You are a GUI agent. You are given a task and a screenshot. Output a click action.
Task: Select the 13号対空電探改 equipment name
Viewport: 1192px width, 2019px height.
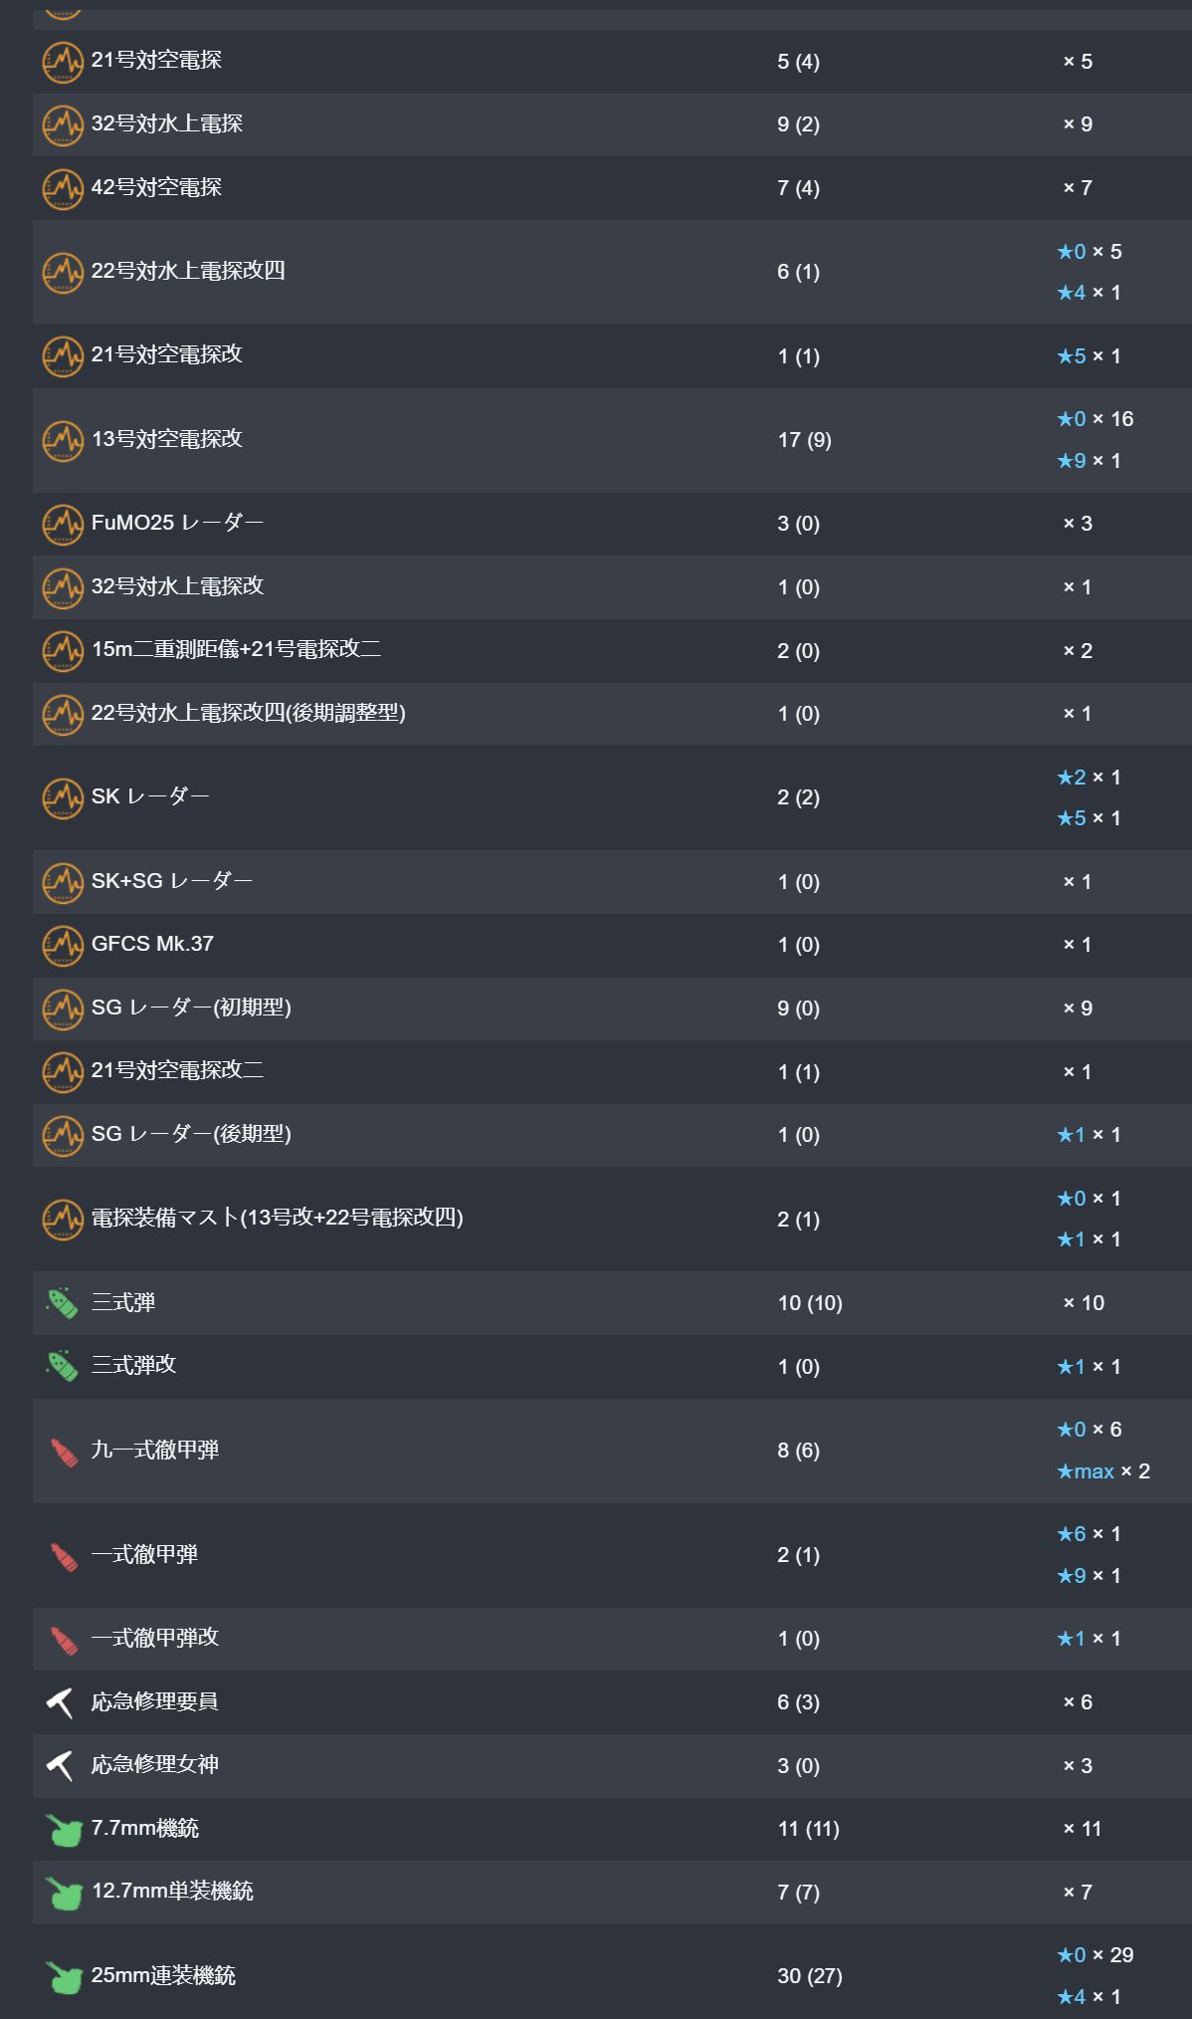click(x=167, y=439)
